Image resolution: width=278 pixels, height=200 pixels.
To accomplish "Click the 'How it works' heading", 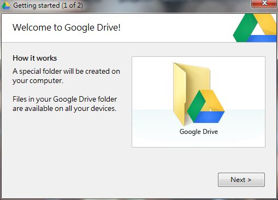I will pos(34,58).
